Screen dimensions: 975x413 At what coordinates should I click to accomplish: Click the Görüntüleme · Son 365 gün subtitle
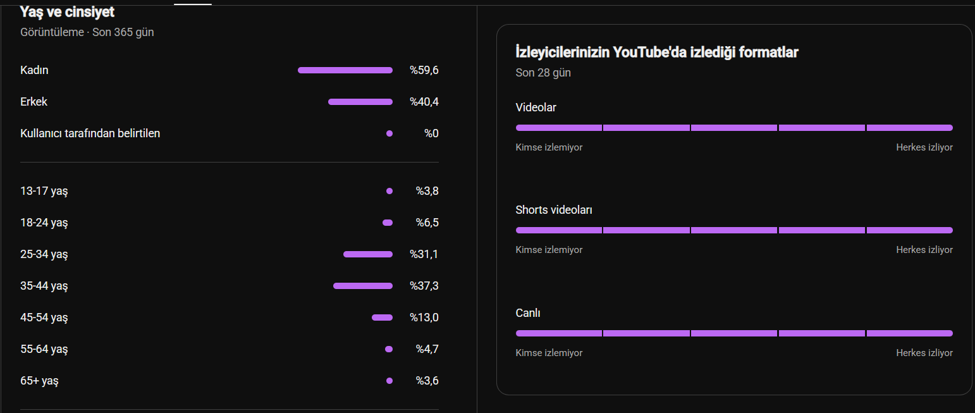87,32
